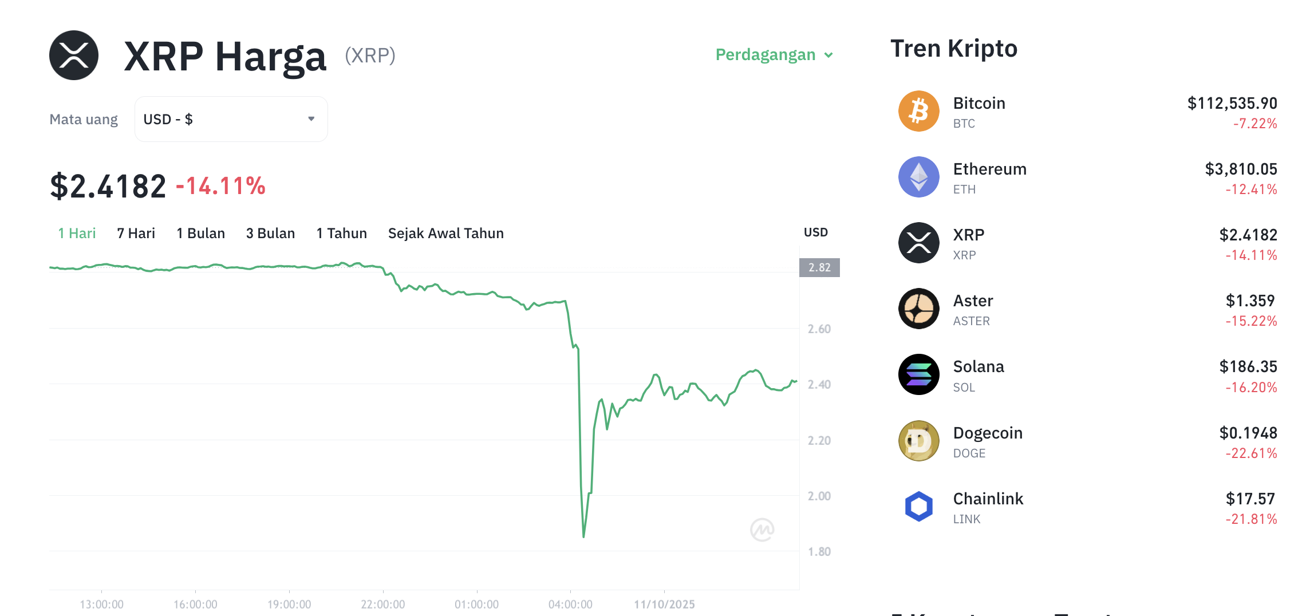Open the Perdagangan dropdown menu
The height and width of the screenshot is (616, 1302).
tap(774, 55)
